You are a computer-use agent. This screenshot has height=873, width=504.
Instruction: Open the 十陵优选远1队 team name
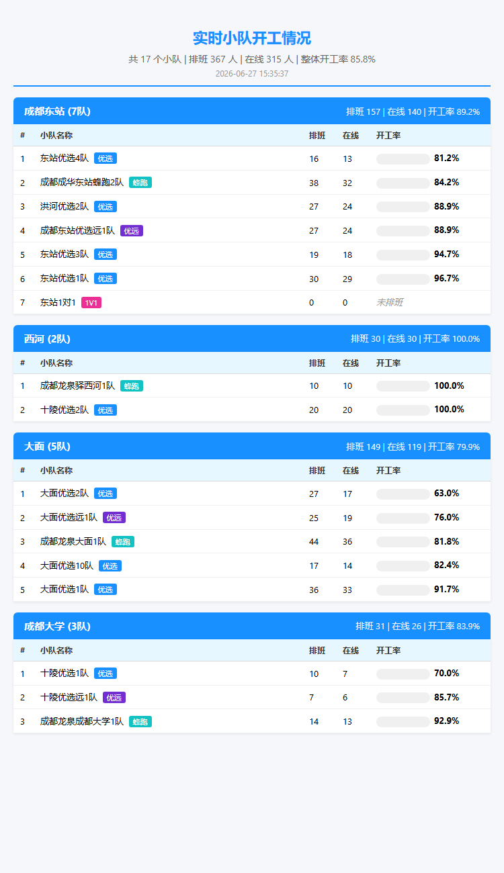(x=69, y=698)
